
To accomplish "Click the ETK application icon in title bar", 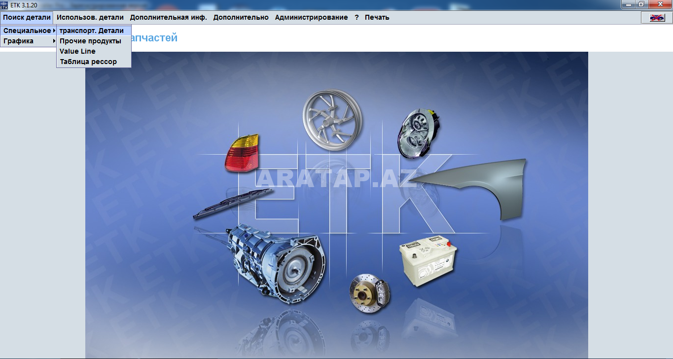I will pos(4,4).
